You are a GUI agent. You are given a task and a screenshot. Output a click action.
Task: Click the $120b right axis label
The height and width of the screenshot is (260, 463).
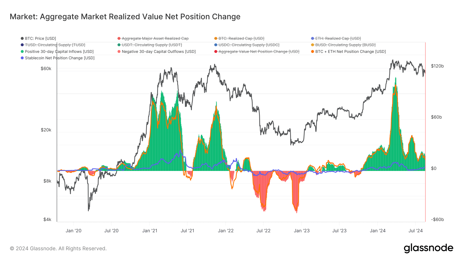[x=438, y=66]
